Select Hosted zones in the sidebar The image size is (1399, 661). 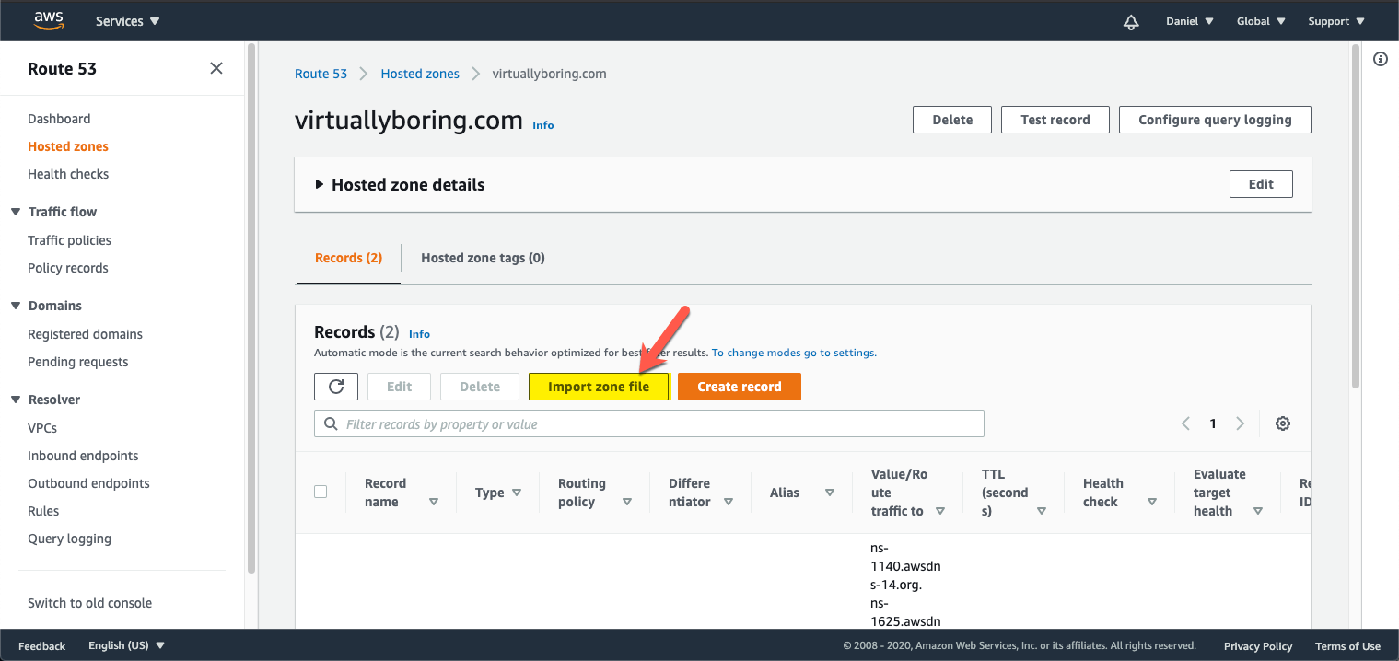pyautogui.click(x=68, y=146)
